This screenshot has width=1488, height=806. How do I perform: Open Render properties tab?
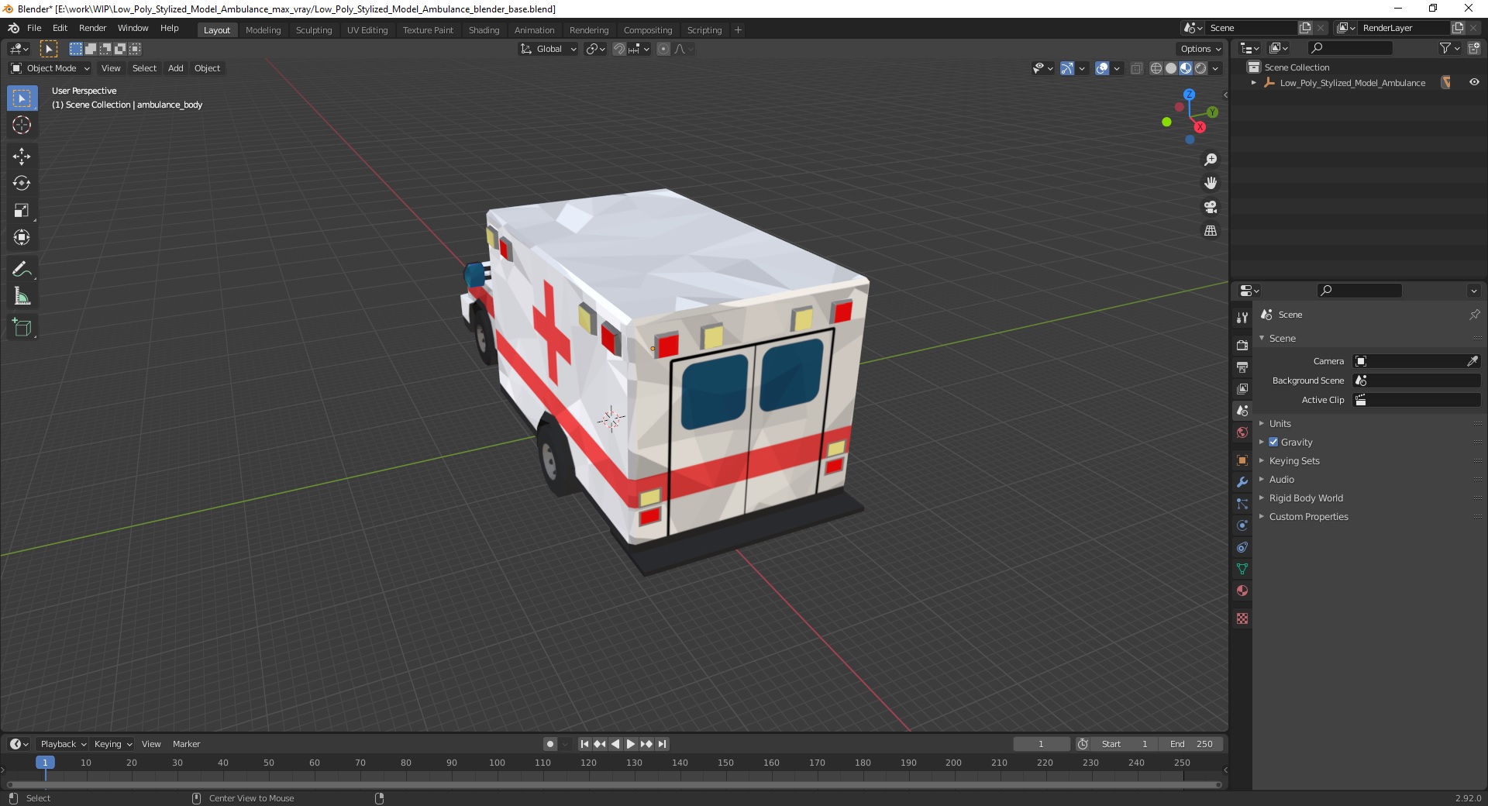click(x=1242, y=345)
